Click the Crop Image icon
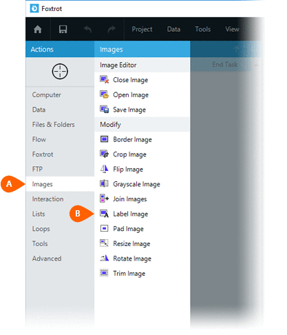Screen dimensions: 287x335 (105, 154)
